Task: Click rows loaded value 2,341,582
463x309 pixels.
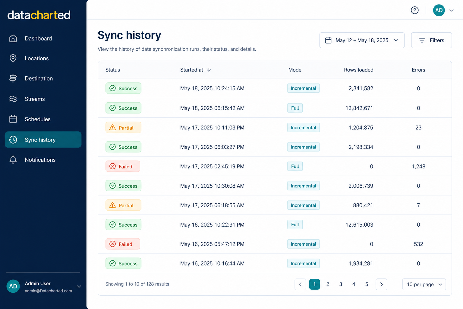Action: [x=361, y=88]
